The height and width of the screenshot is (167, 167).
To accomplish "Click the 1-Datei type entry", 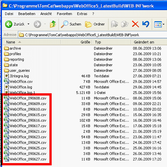I will coord(100,93).
